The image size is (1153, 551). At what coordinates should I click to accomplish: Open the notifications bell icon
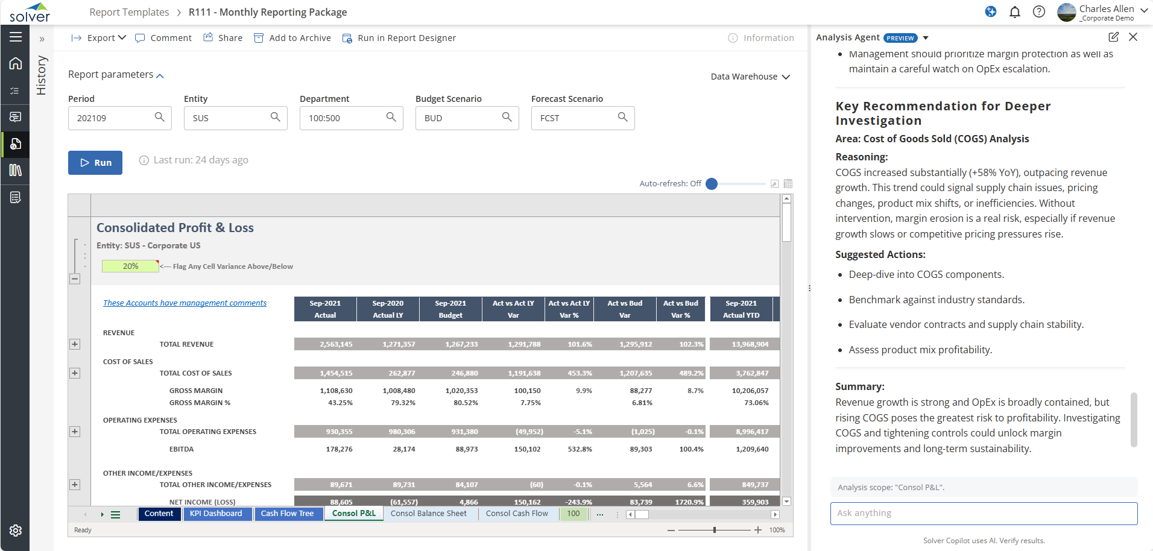pos(1015,12)
